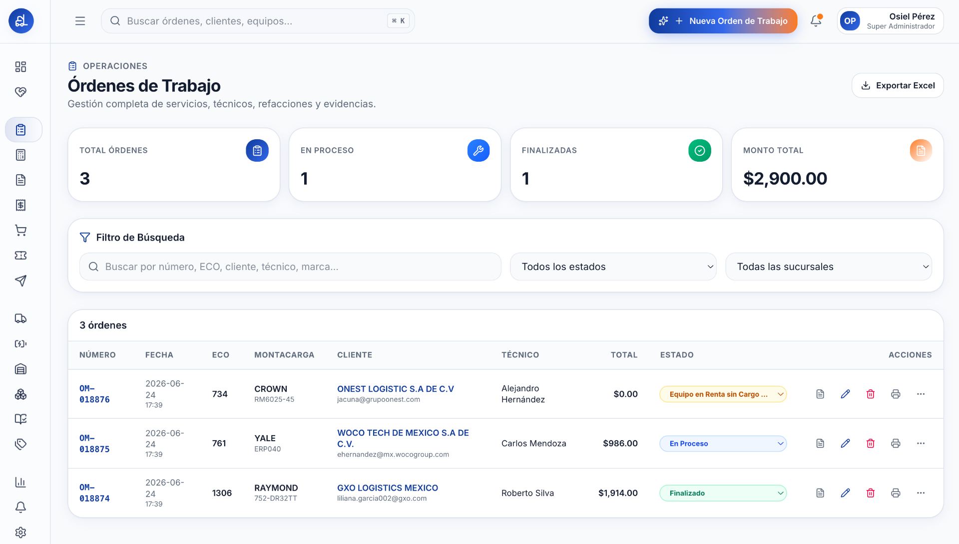Delete order OM-018874 with trash icon

871,493
